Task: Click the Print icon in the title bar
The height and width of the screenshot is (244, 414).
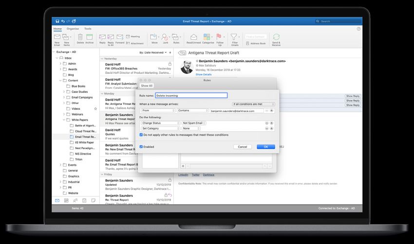Action: coord(74,21)
